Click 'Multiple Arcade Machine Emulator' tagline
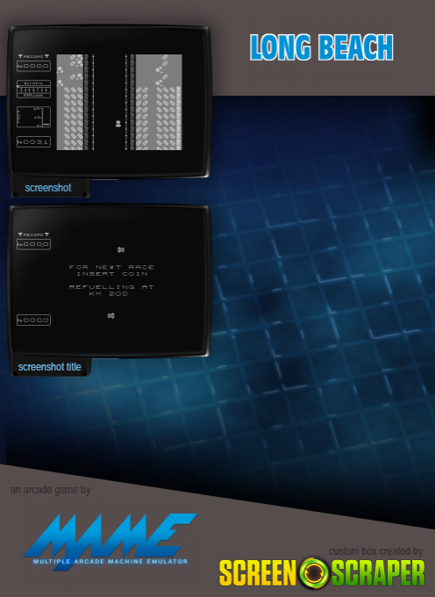 click(111, 561)
